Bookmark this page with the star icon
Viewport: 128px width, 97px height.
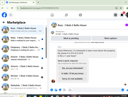click(121, 8)
